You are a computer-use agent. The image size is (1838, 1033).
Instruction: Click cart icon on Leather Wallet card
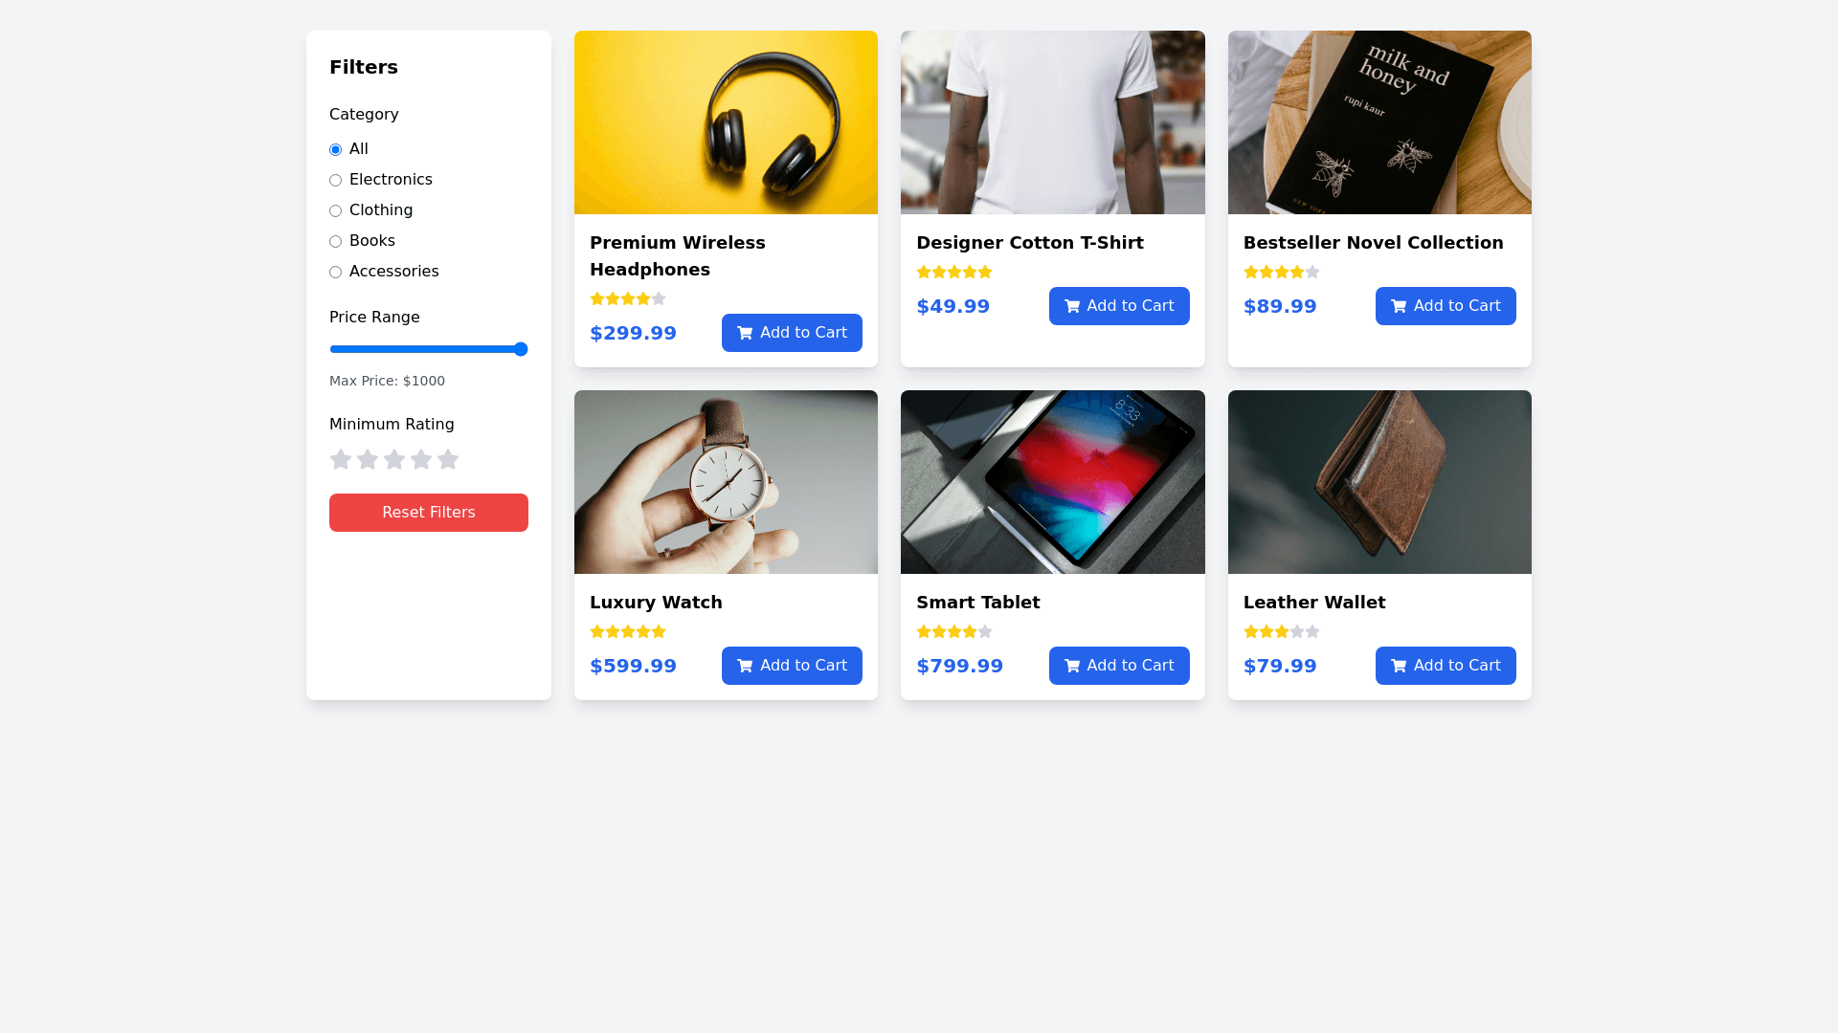1399,666
